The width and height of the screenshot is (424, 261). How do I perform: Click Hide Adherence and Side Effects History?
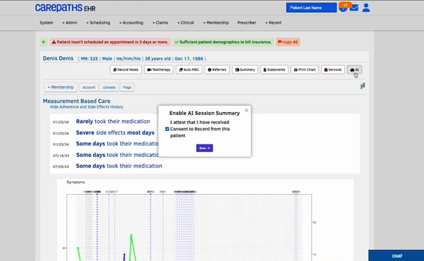coord(87,107)
